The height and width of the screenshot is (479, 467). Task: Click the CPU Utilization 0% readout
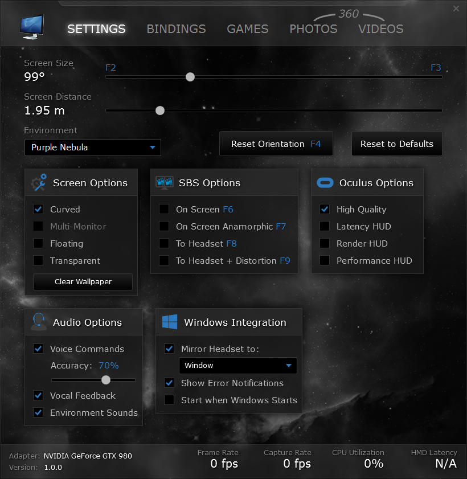click(x=374, y=464)
